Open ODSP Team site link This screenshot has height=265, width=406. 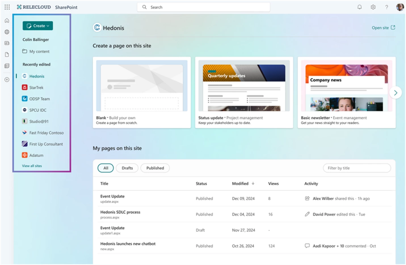[x=39, y=99]
